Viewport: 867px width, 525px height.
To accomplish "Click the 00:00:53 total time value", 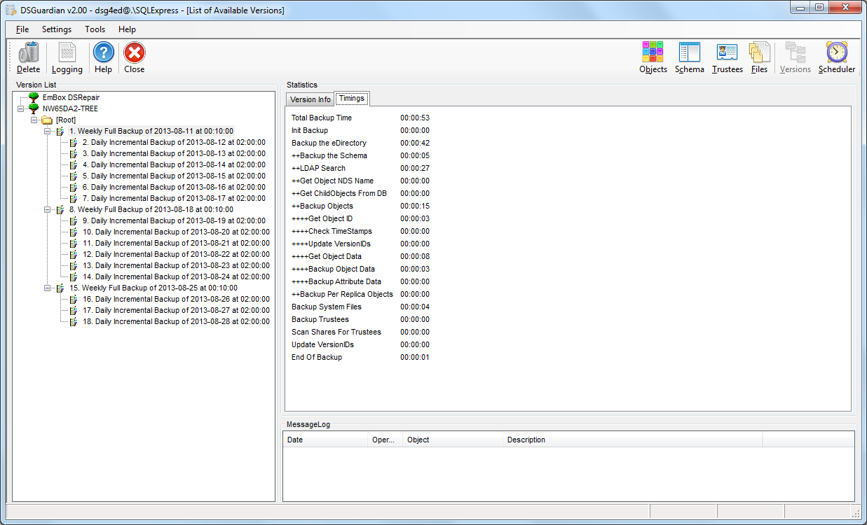I will coord(415,118).
